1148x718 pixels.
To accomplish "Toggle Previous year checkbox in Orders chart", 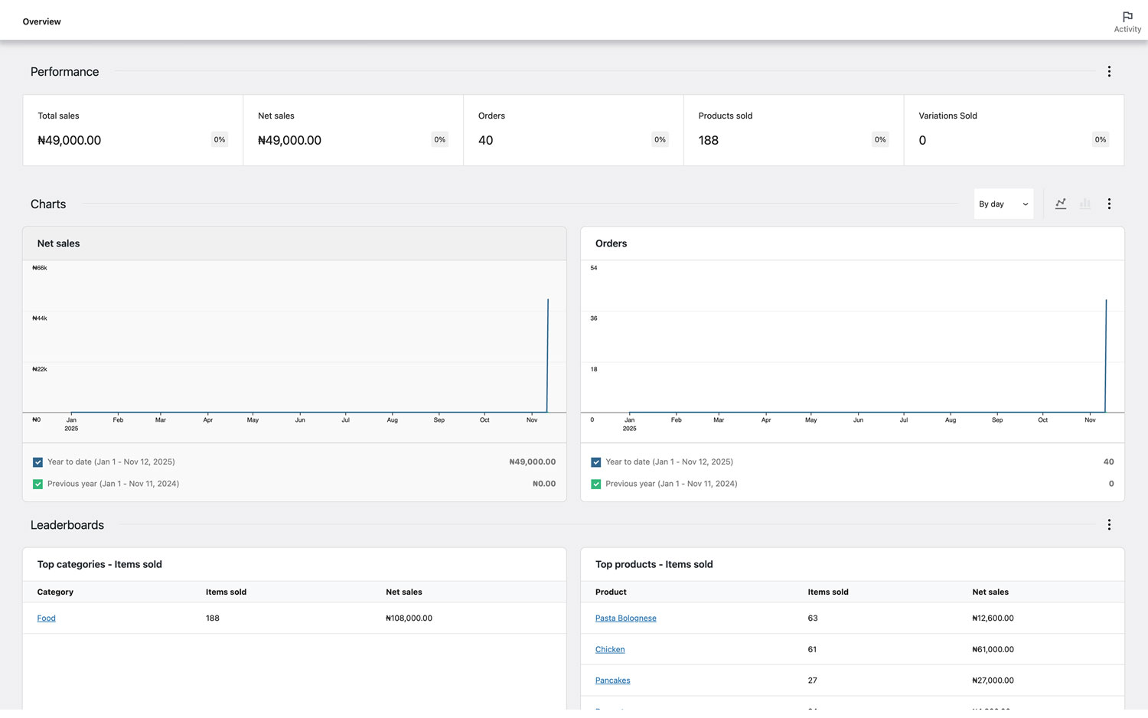I will 595,485.
